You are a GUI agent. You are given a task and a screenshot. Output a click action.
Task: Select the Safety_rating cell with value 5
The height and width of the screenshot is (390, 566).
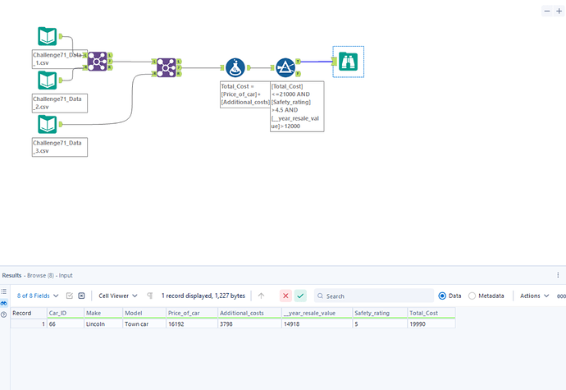(x=380, y=323)
